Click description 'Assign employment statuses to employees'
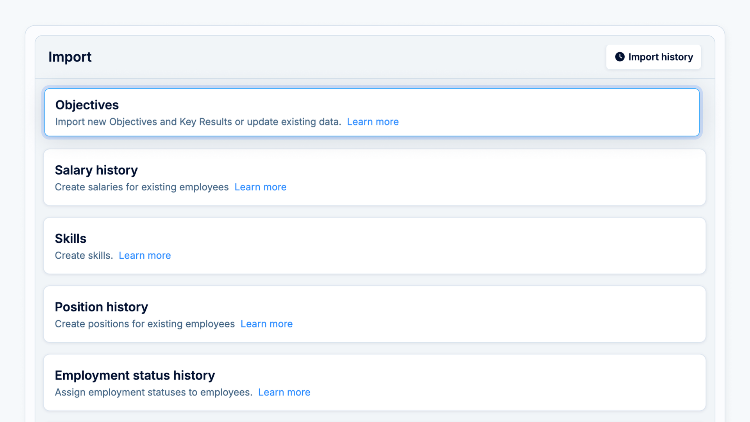Image resolution: width=750 pixels, height=422 pixels. 153,392
